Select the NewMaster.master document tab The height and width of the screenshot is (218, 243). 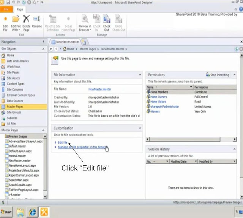coord(65,42)
